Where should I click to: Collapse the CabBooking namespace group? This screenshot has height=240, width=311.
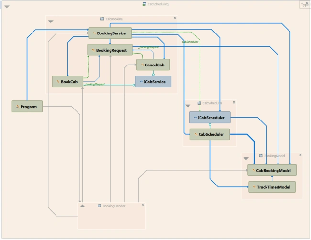51,22
